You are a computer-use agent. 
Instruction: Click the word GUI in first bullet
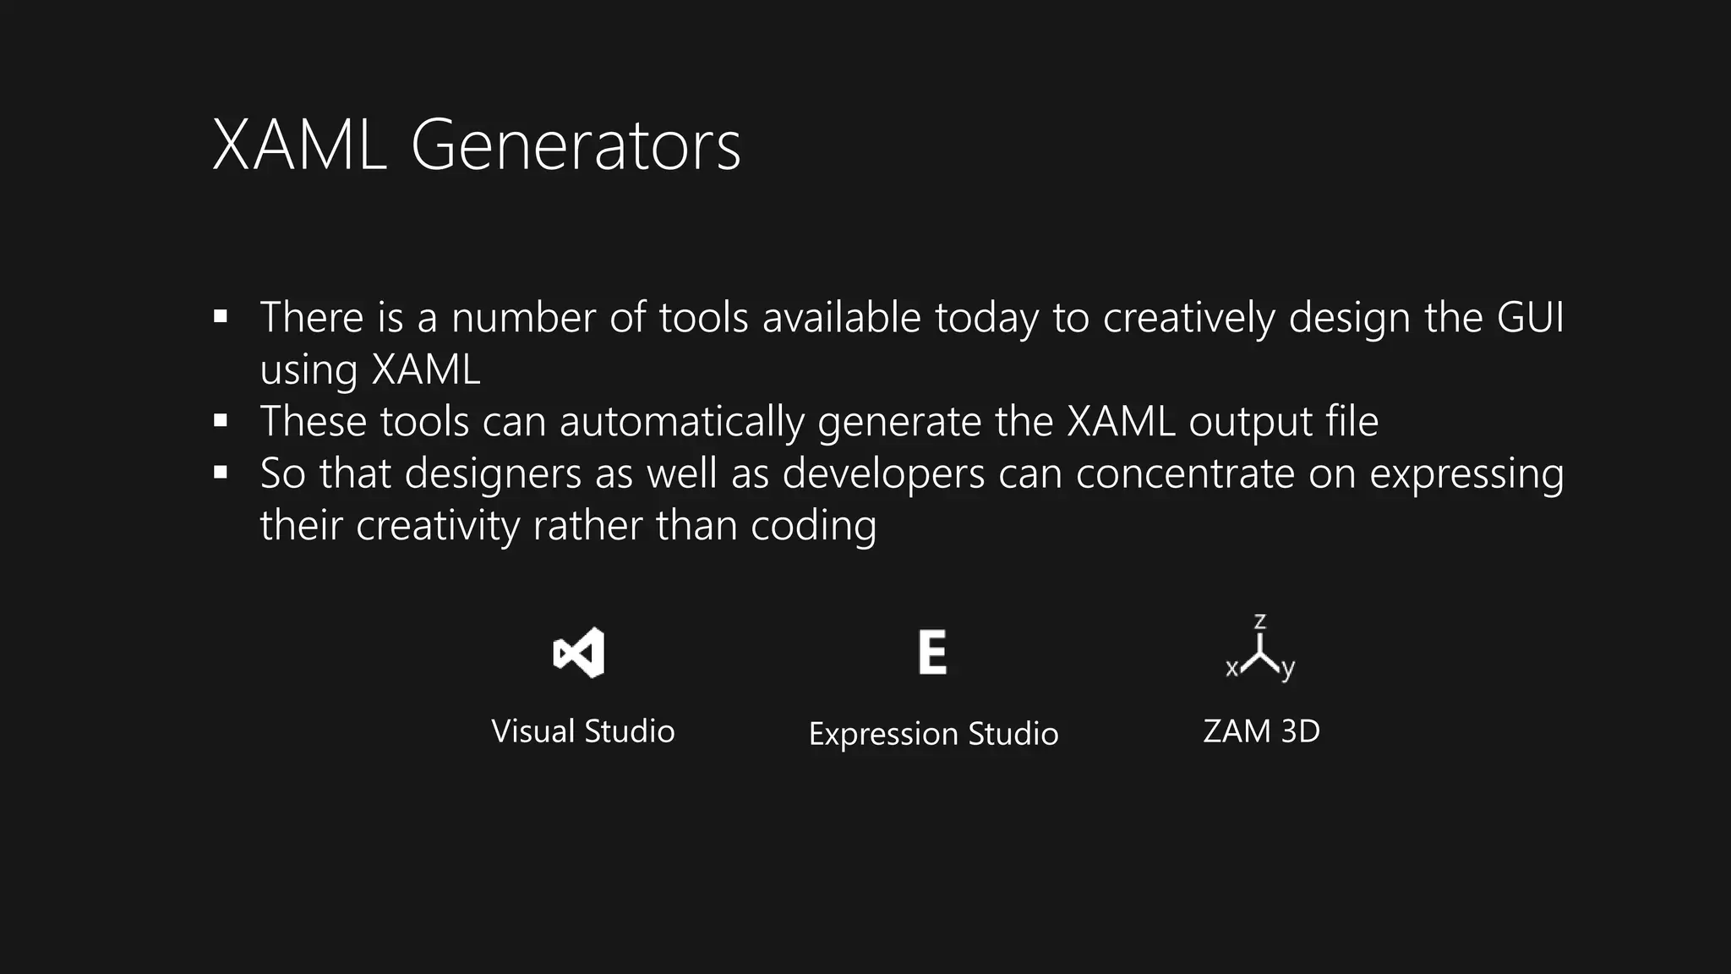(1529, 318)
